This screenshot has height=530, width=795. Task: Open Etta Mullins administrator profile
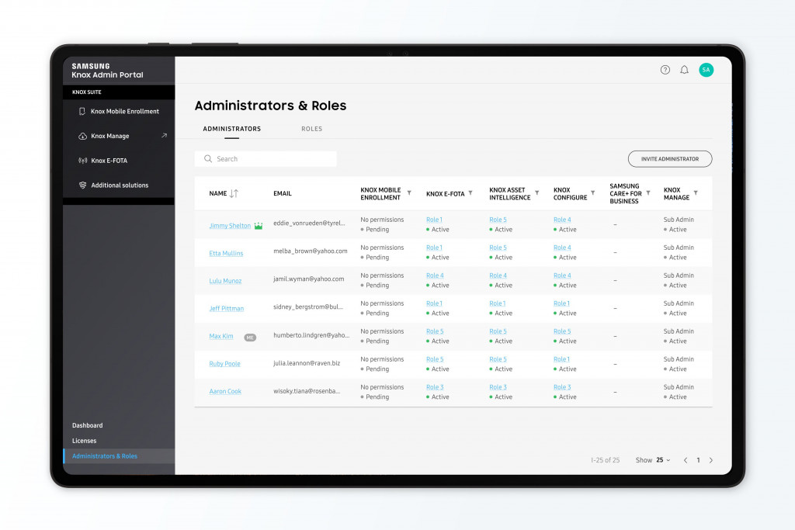[x=225, y=251]
